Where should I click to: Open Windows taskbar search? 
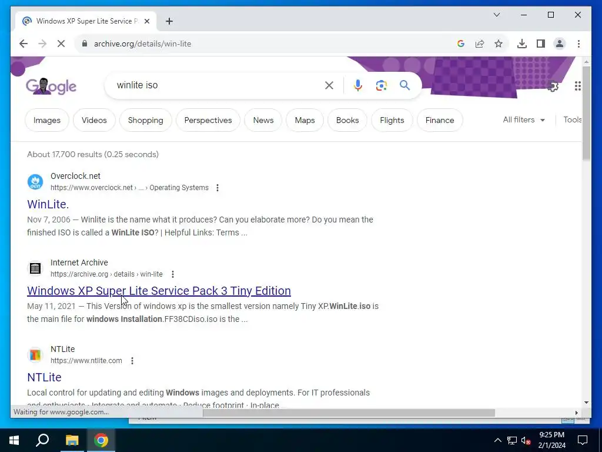pos(42,440)
